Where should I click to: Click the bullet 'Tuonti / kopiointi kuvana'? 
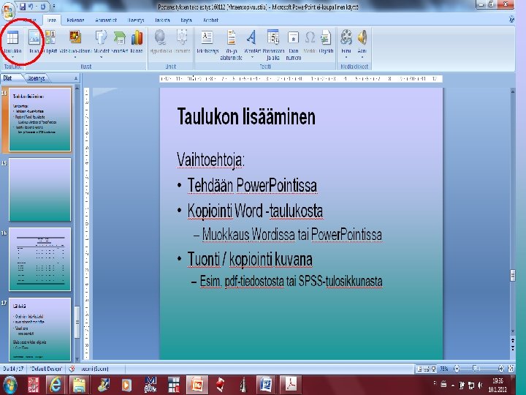[x=250, y=259]
